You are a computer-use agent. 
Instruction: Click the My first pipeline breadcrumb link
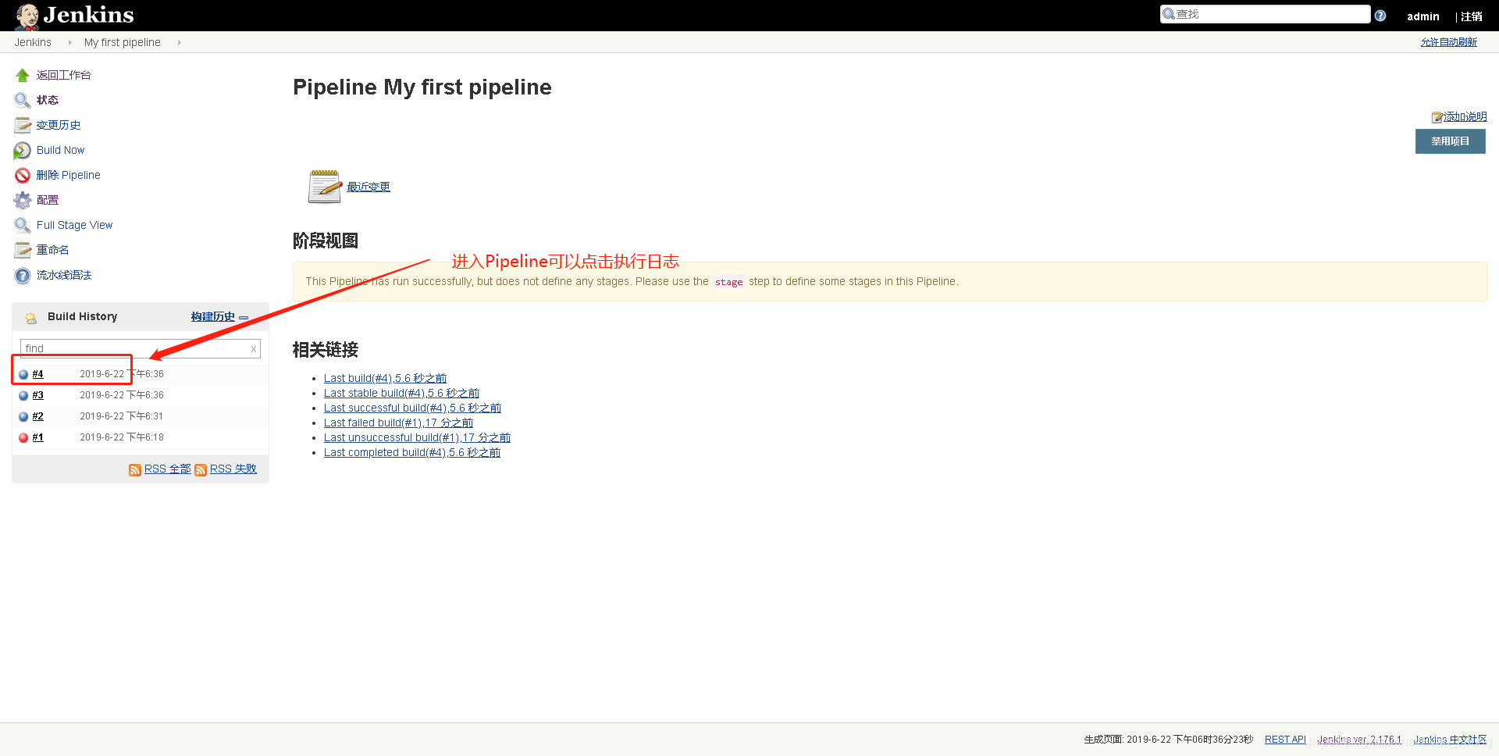tap(123, 42)
